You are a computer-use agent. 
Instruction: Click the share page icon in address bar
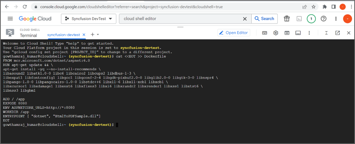[305, 7]
